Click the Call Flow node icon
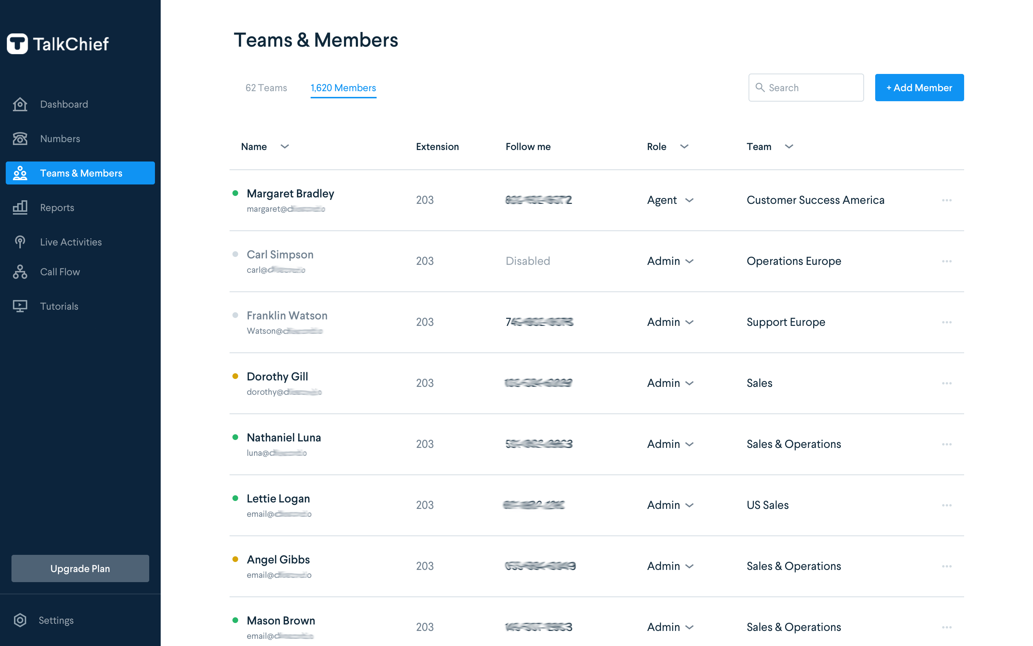Screen dimensions: 1033x646 pyautogui.click(x=20, y=272)
